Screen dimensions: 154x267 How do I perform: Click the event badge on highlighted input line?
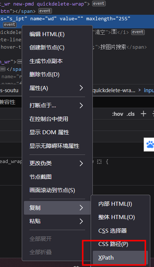[10, 25]
